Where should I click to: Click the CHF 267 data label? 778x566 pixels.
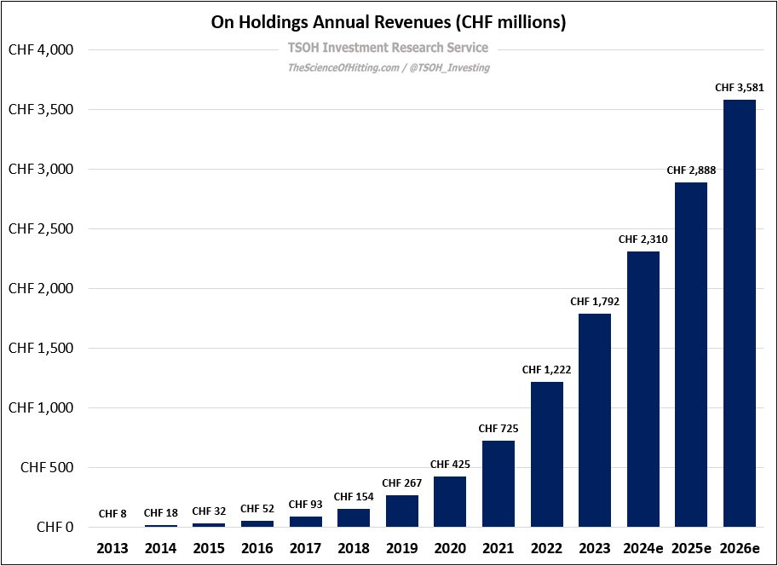tap(402, 483)
